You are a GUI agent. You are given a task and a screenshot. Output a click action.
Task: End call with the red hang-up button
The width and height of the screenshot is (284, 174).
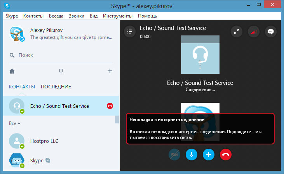[226, 155]
